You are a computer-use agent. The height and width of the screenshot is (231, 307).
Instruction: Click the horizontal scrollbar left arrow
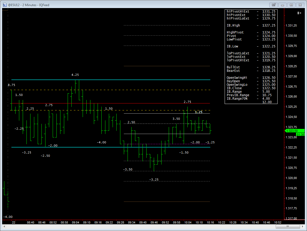[x=4, y=226]
